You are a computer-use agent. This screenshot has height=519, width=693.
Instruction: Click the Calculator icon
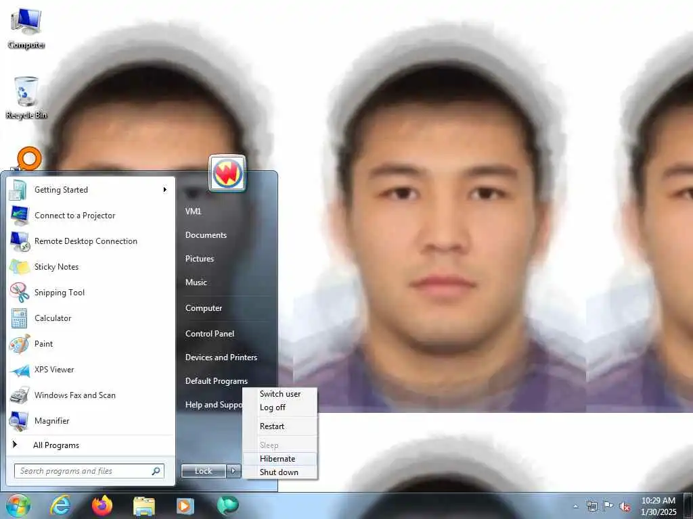pyautogui.click(x=20, y=318)
